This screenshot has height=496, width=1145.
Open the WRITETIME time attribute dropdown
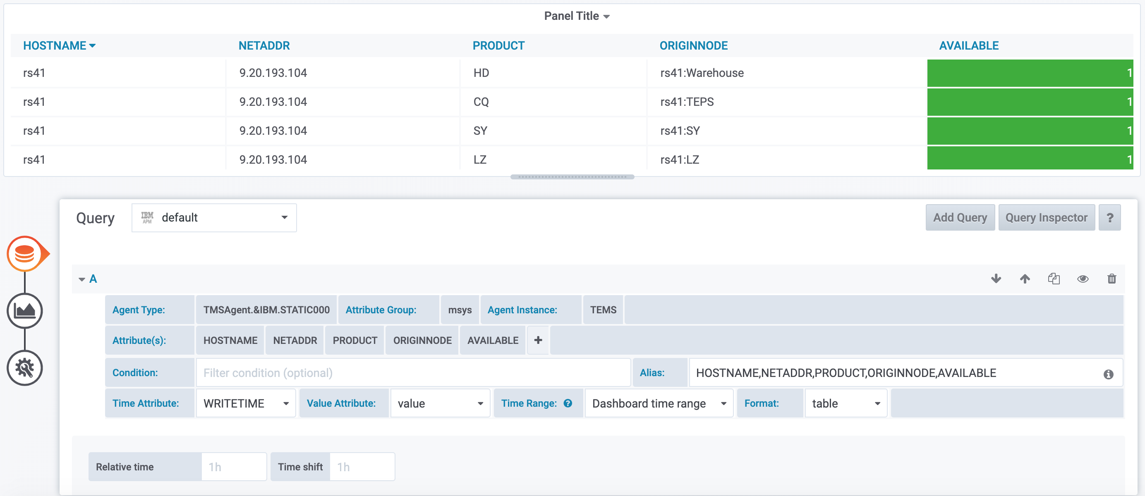point(246,403)
